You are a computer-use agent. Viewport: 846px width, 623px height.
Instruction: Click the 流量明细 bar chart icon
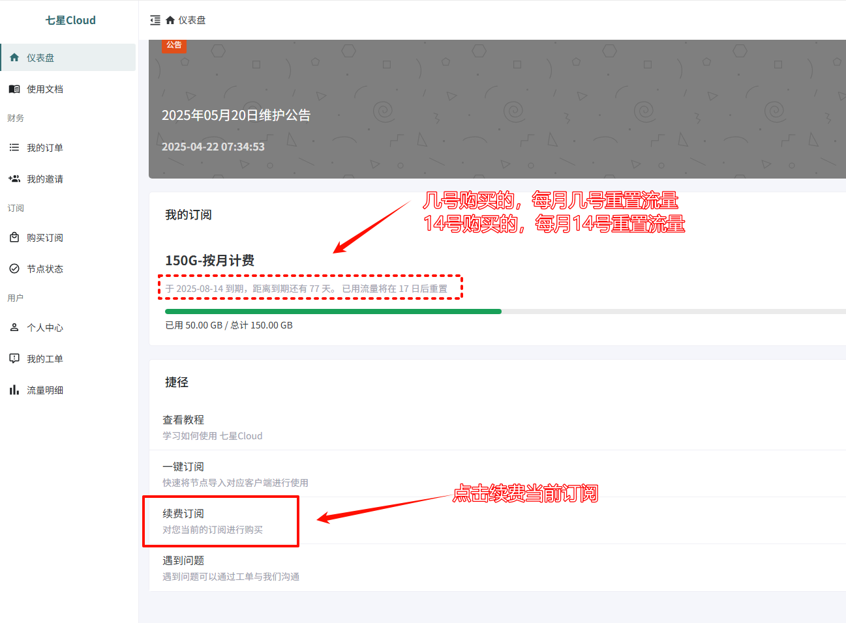click(14, 390)
